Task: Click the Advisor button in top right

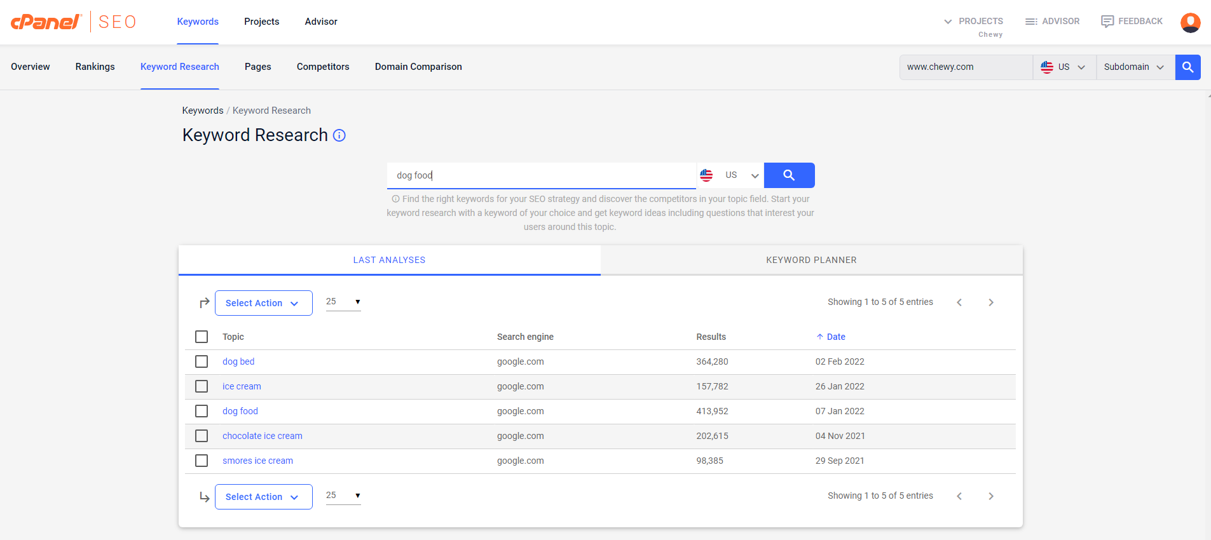Action: click(1053, 22)
